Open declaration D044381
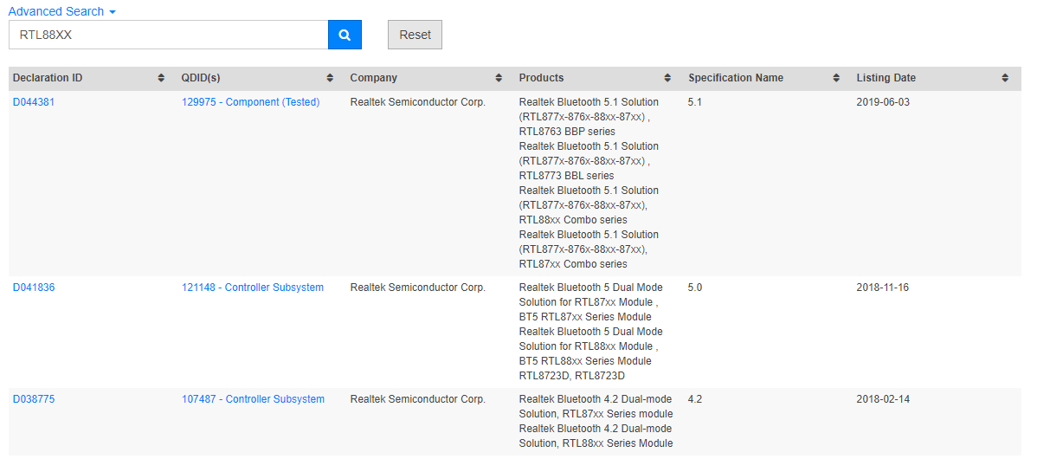The image size is (1037, 459). tap(34, 102)
